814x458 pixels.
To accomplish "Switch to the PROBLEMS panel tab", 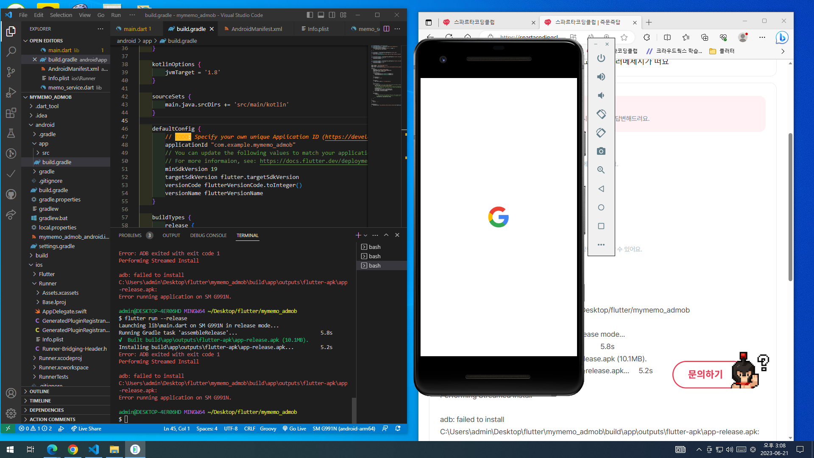I will click(x=135, y=235).
